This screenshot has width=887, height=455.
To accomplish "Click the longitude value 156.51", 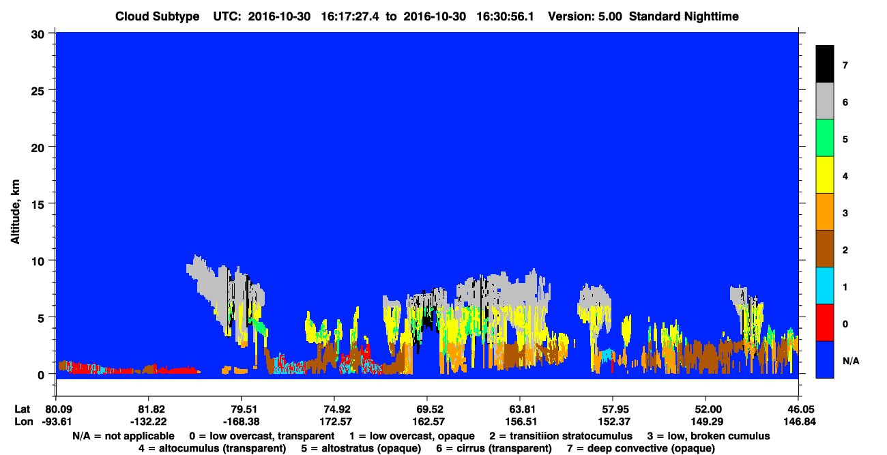I will [520, 422].
